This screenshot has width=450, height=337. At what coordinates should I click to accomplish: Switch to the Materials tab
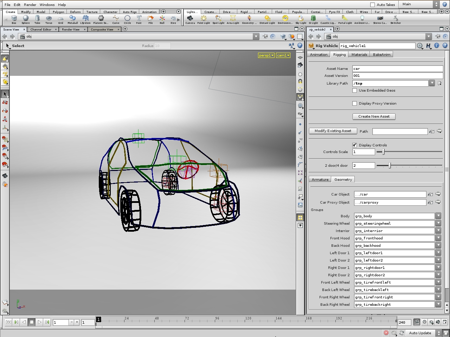click(x=359, y=54)
